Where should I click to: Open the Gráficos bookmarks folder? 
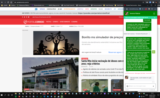[x=12, y=5]
